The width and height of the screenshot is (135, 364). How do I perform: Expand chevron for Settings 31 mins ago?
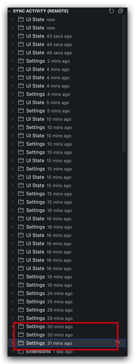click(x=13, y=343)
